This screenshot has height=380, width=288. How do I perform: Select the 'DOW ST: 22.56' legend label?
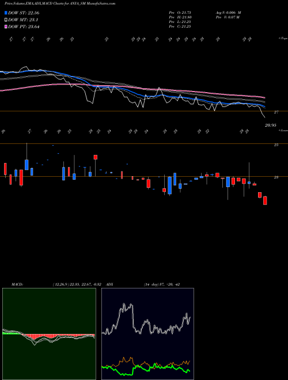[24, 13]
